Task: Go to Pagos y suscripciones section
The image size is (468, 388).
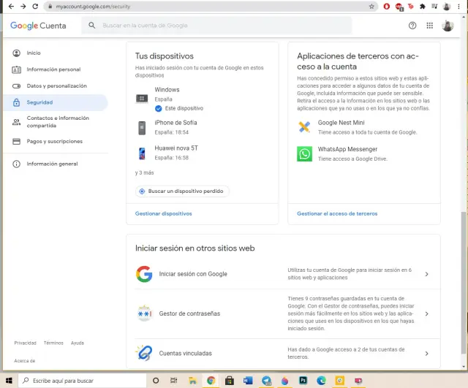Action: (x=55, y=141)
